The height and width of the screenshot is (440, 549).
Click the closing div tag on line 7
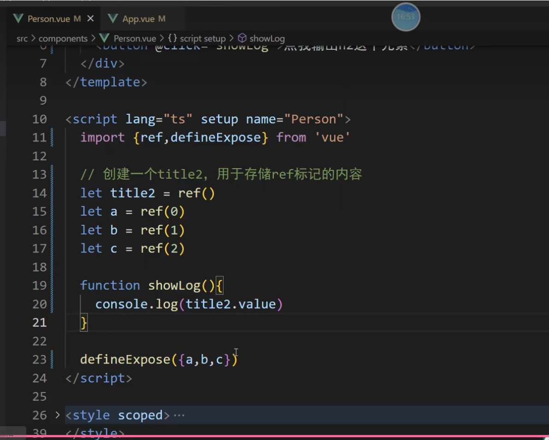102,64
